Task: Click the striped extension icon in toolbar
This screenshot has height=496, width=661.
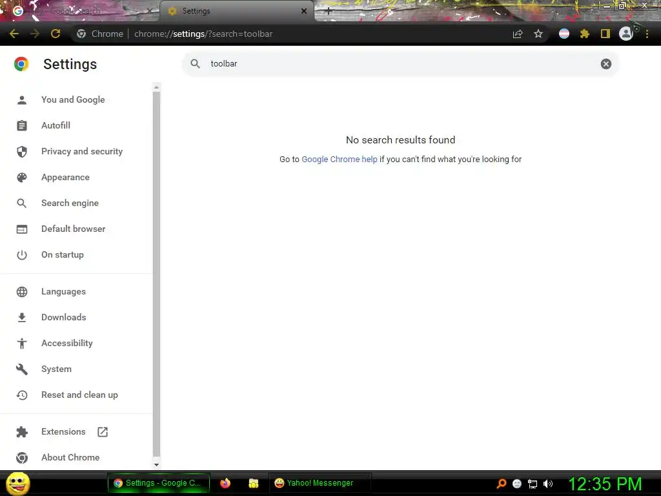Action: pyautogui.click(x=564, y=34)
